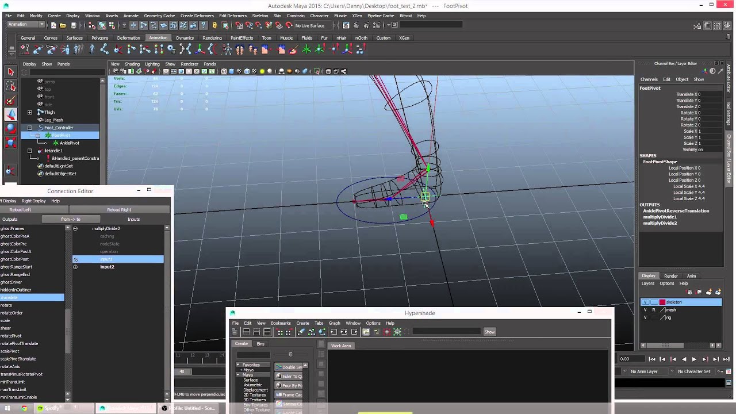
Task: Select AnklePivot in the Outliner
Action: (70, 143)
